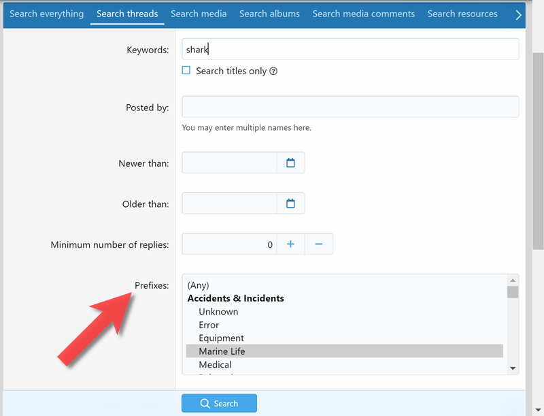Select the Medical prefix option
This screenshot has height=416, width=544.
[215, 365]
